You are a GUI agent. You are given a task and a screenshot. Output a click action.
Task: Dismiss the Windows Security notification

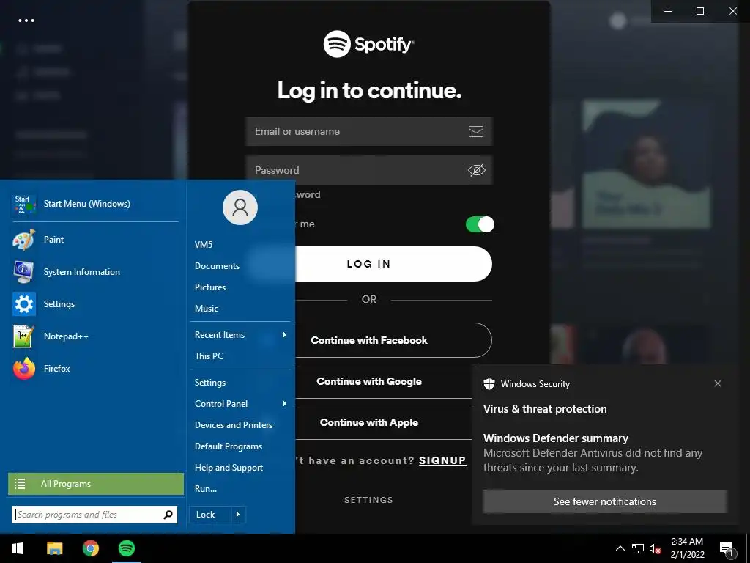tap(718, 383)
